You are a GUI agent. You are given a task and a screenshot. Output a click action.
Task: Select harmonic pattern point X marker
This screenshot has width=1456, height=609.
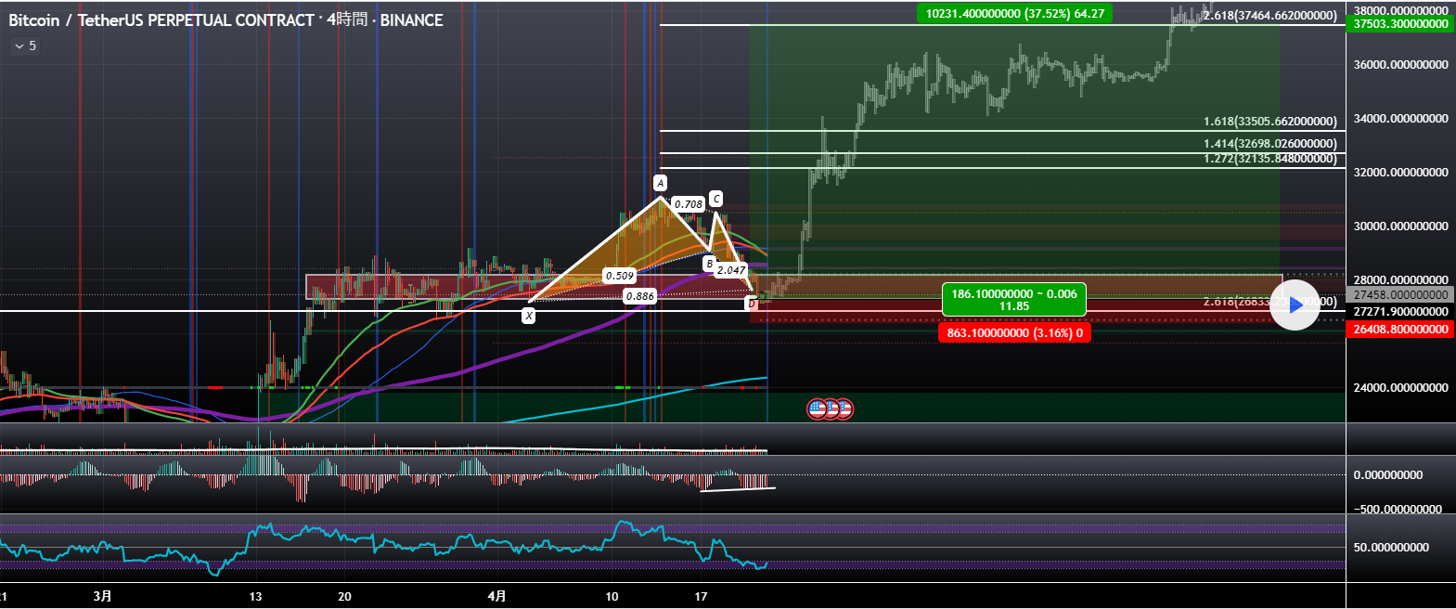point(528,316)
